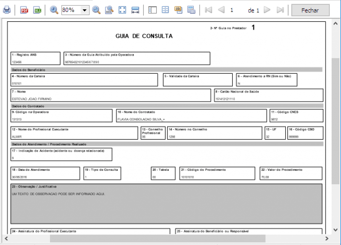The width and height of the screenshot is (341, 245).
Task: Click the Código CBO value 999999
Action: click(294, 137)
